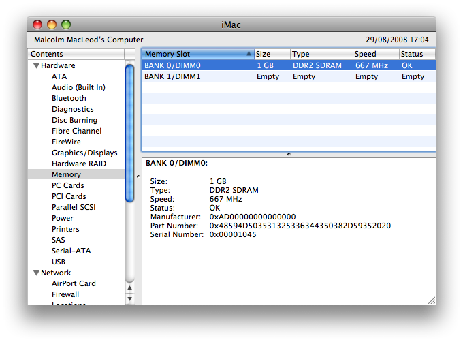Viewport: 463px width, 342px height.
Task: Select the Memory item in the sidebar
Action: point(76,174)
